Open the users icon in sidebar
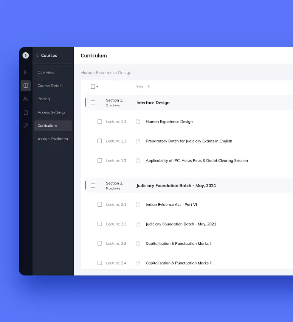The image size is (293, 322). 26,99
